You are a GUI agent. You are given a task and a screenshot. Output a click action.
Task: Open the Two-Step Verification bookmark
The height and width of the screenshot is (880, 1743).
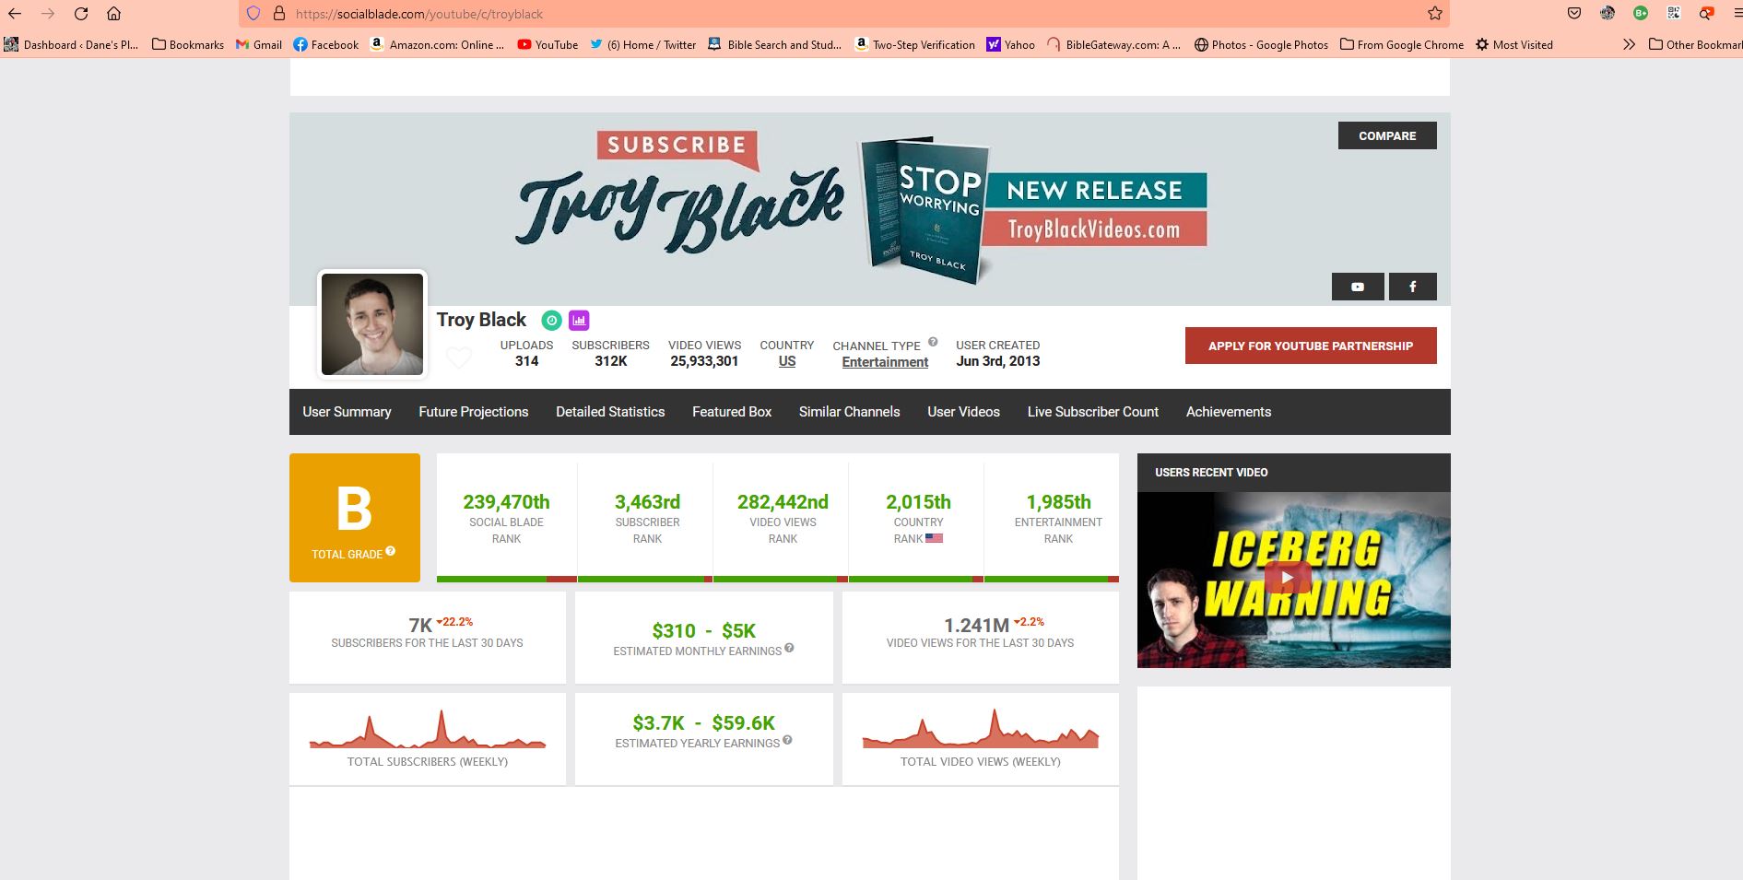click(915, 44)
